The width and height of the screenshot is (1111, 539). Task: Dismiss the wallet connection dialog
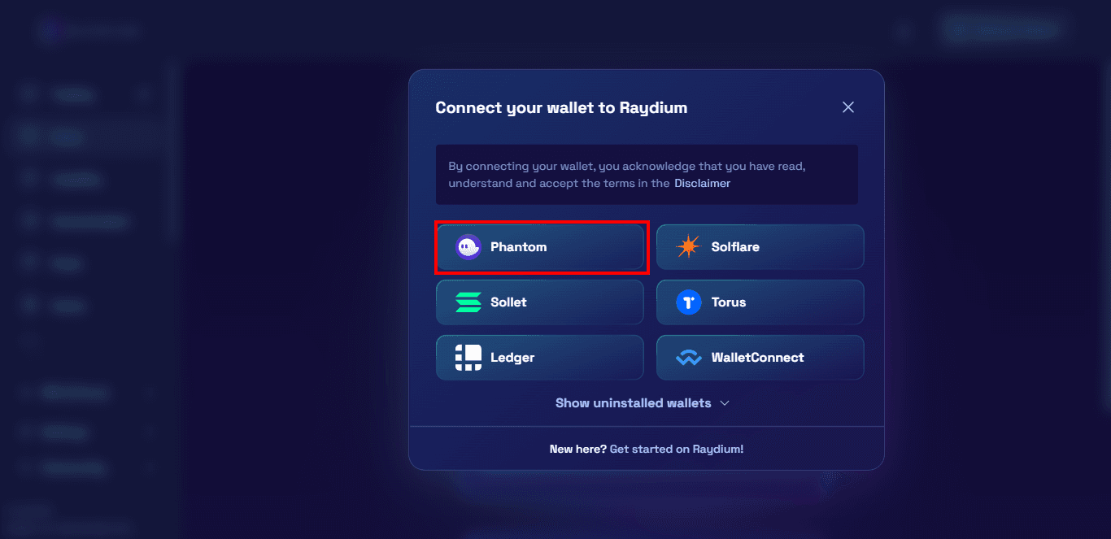pyautogui.click(x=848, y=106)
